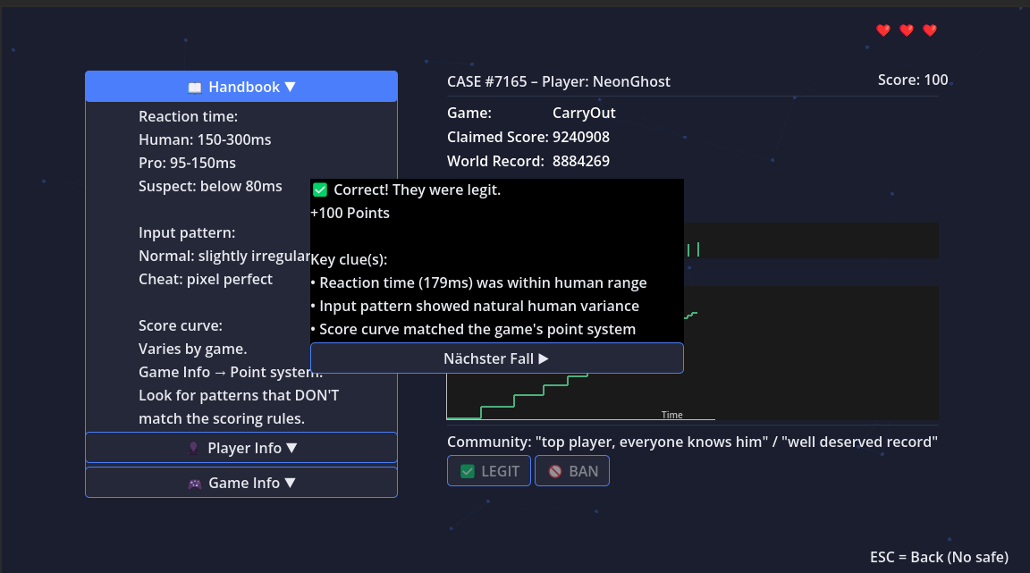
Task: Click the Player Info person icon
Action: [194, 448]
